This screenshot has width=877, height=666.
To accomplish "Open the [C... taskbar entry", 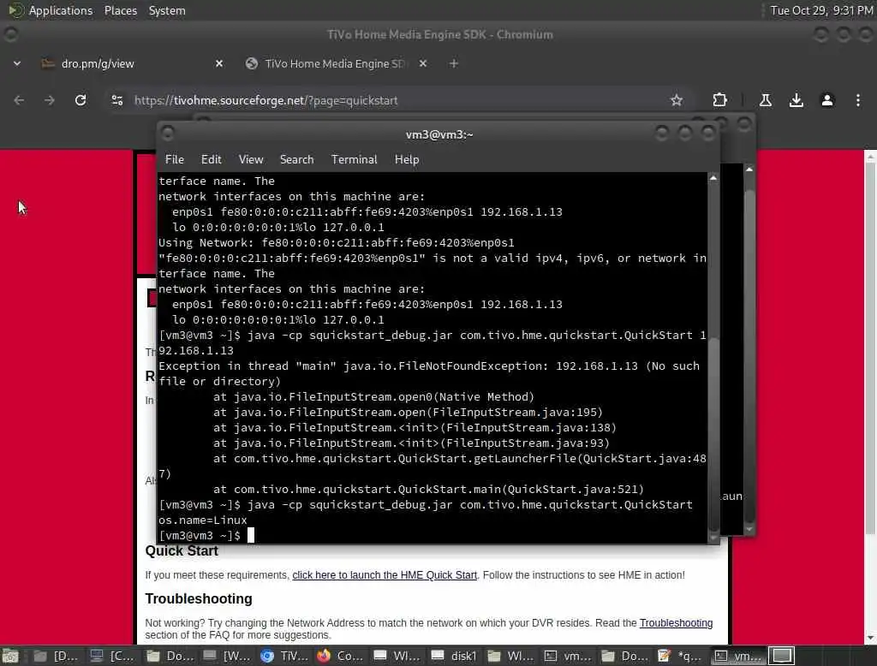I will coord(112,656).
